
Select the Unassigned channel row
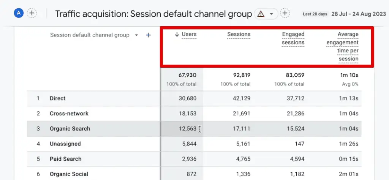click(x=194, y=144)
